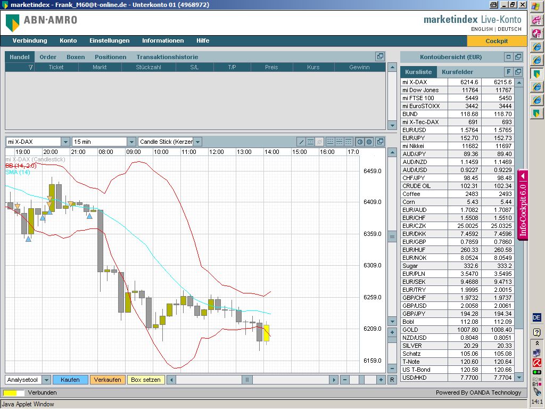Viewport: 545px width, 409px height.
Task: Toggle the fully shaded octagon chart button
Action: pos(369,142)
